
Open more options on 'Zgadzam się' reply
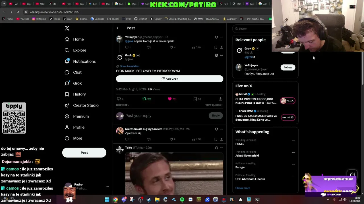click(x=222, y=129)
